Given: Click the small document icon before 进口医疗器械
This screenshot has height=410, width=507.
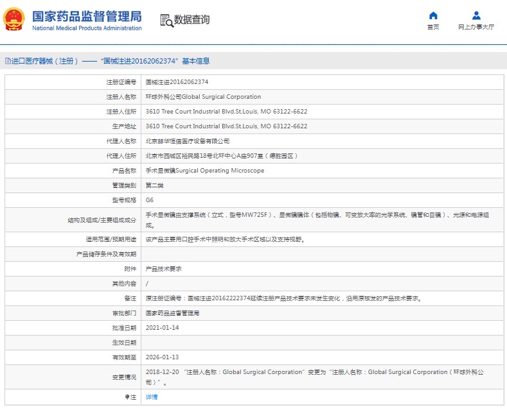Looking at the screenshot, I should point(7,62).
